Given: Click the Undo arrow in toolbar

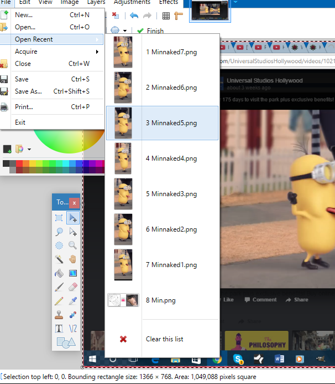Looking at the screenshot, I should (x=134, y=16).
